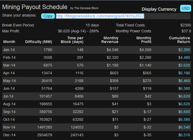Click the Mining Payout Schedule title
193x140 pixels.
[x=35, y=7]
